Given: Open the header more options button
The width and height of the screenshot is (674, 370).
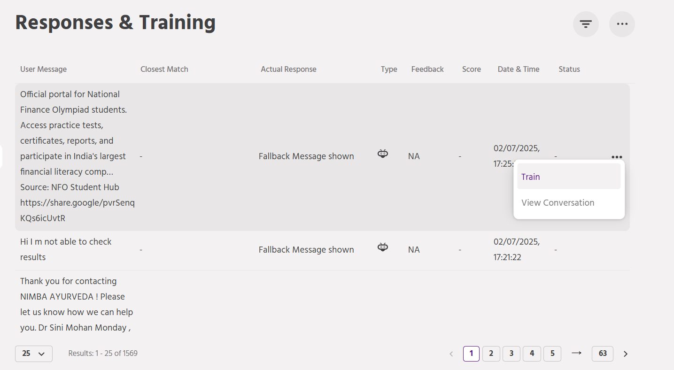Looking at the screenshot, I should coord(622,24).
